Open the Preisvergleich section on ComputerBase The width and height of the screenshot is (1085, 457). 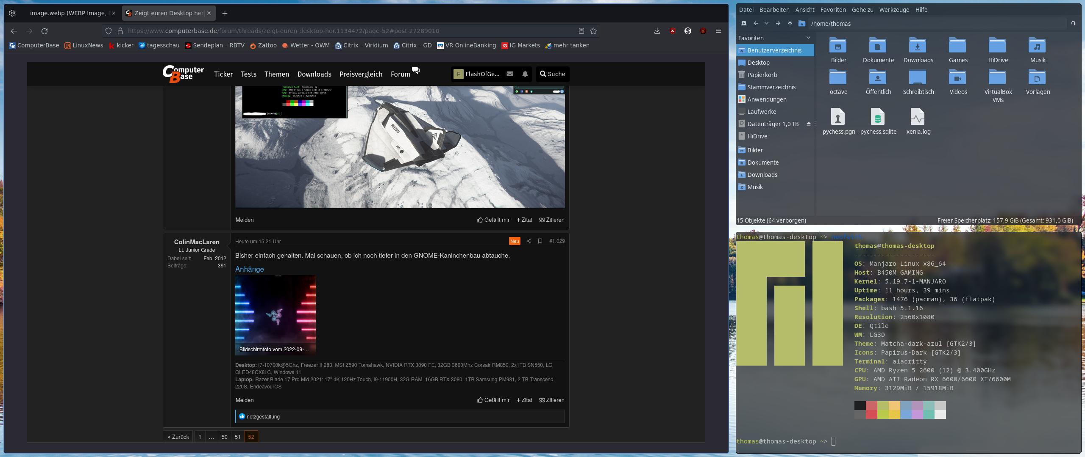pyautogui.click(x=361, y=74)
